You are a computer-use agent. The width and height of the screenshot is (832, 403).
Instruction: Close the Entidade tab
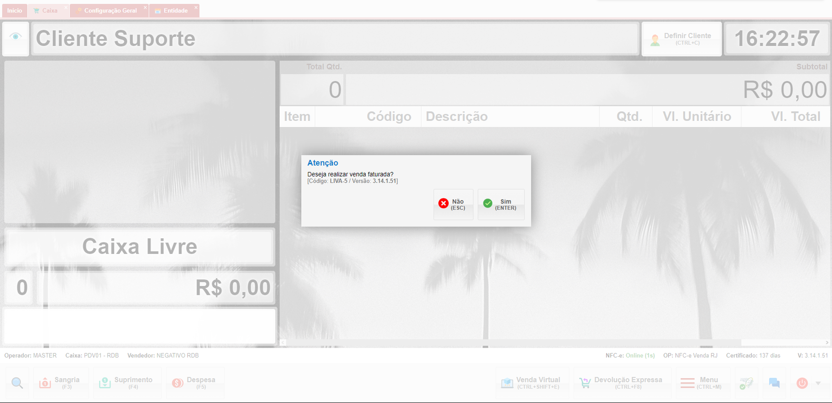[x=196, y=8]
